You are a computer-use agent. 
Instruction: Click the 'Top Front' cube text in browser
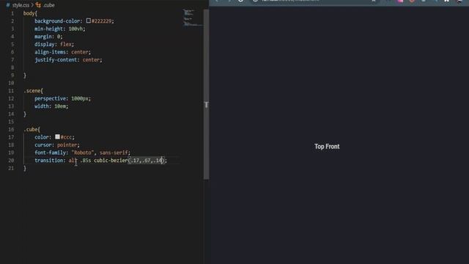(327, 147)
